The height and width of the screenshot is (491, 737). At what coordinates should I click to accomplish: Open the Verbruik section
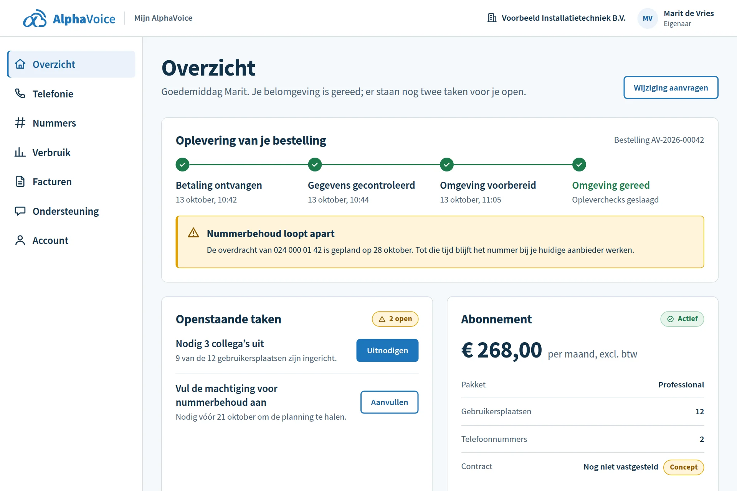71,152
